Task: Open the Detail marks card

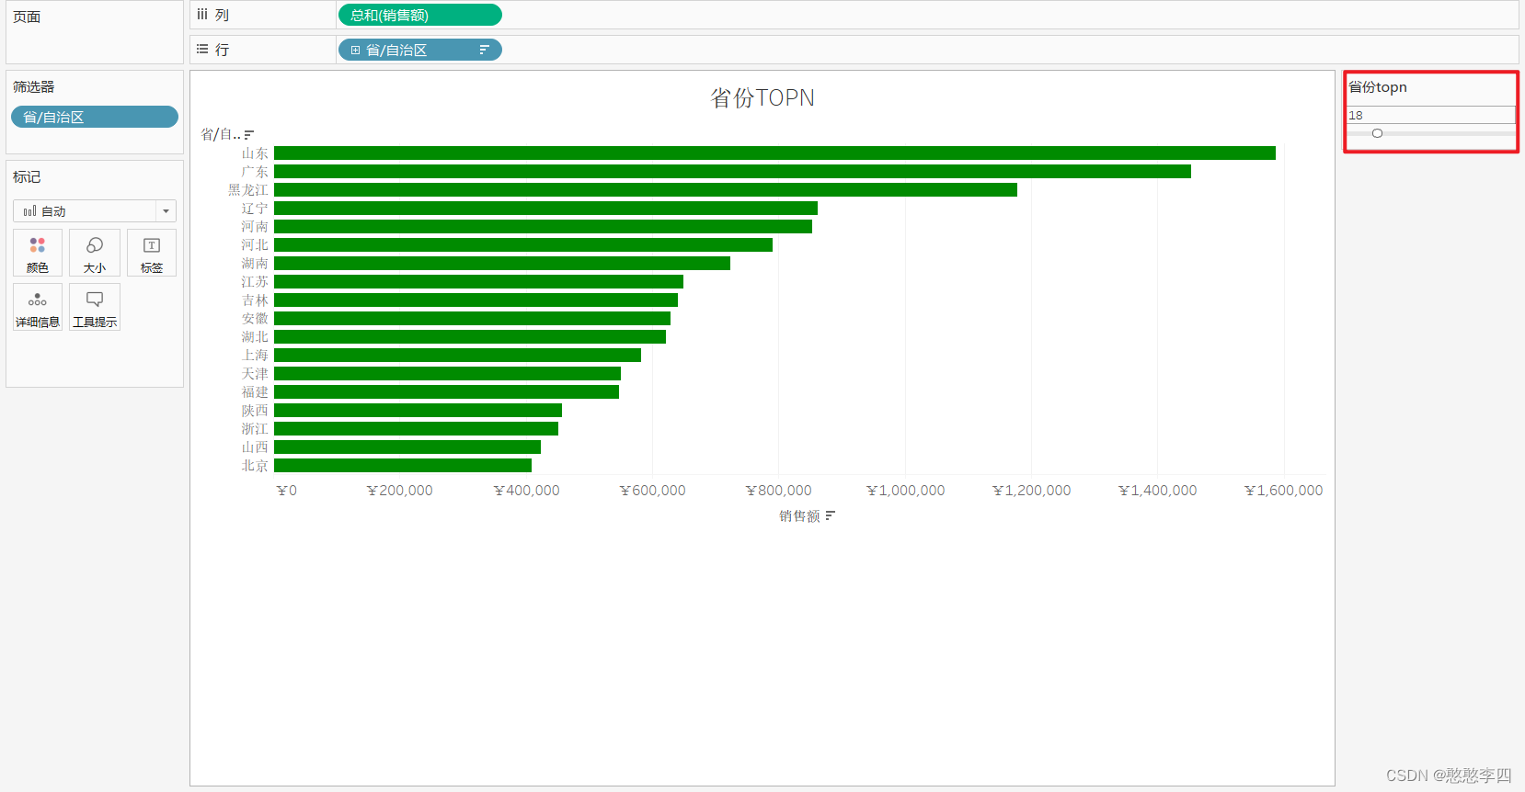Action: point(38,307)
